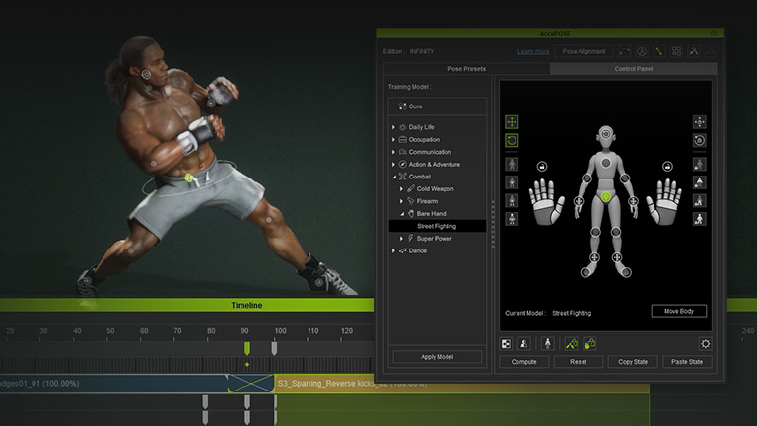This screenshot has height=426, width=757.
Task: Click the Apply Model button
Action: (438, 356)
